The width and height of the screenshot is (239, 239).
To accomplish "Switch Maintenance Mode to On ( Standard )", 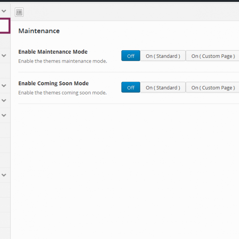I will point(163,56).
